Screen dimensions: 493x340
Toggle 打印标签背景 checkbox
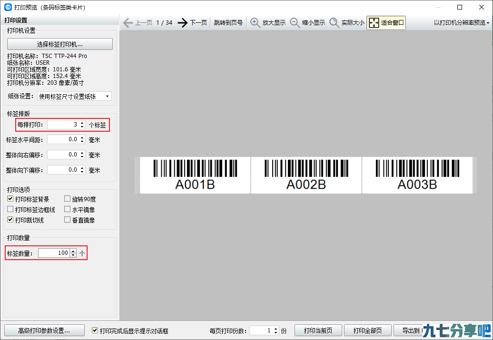tap(10, 199)
